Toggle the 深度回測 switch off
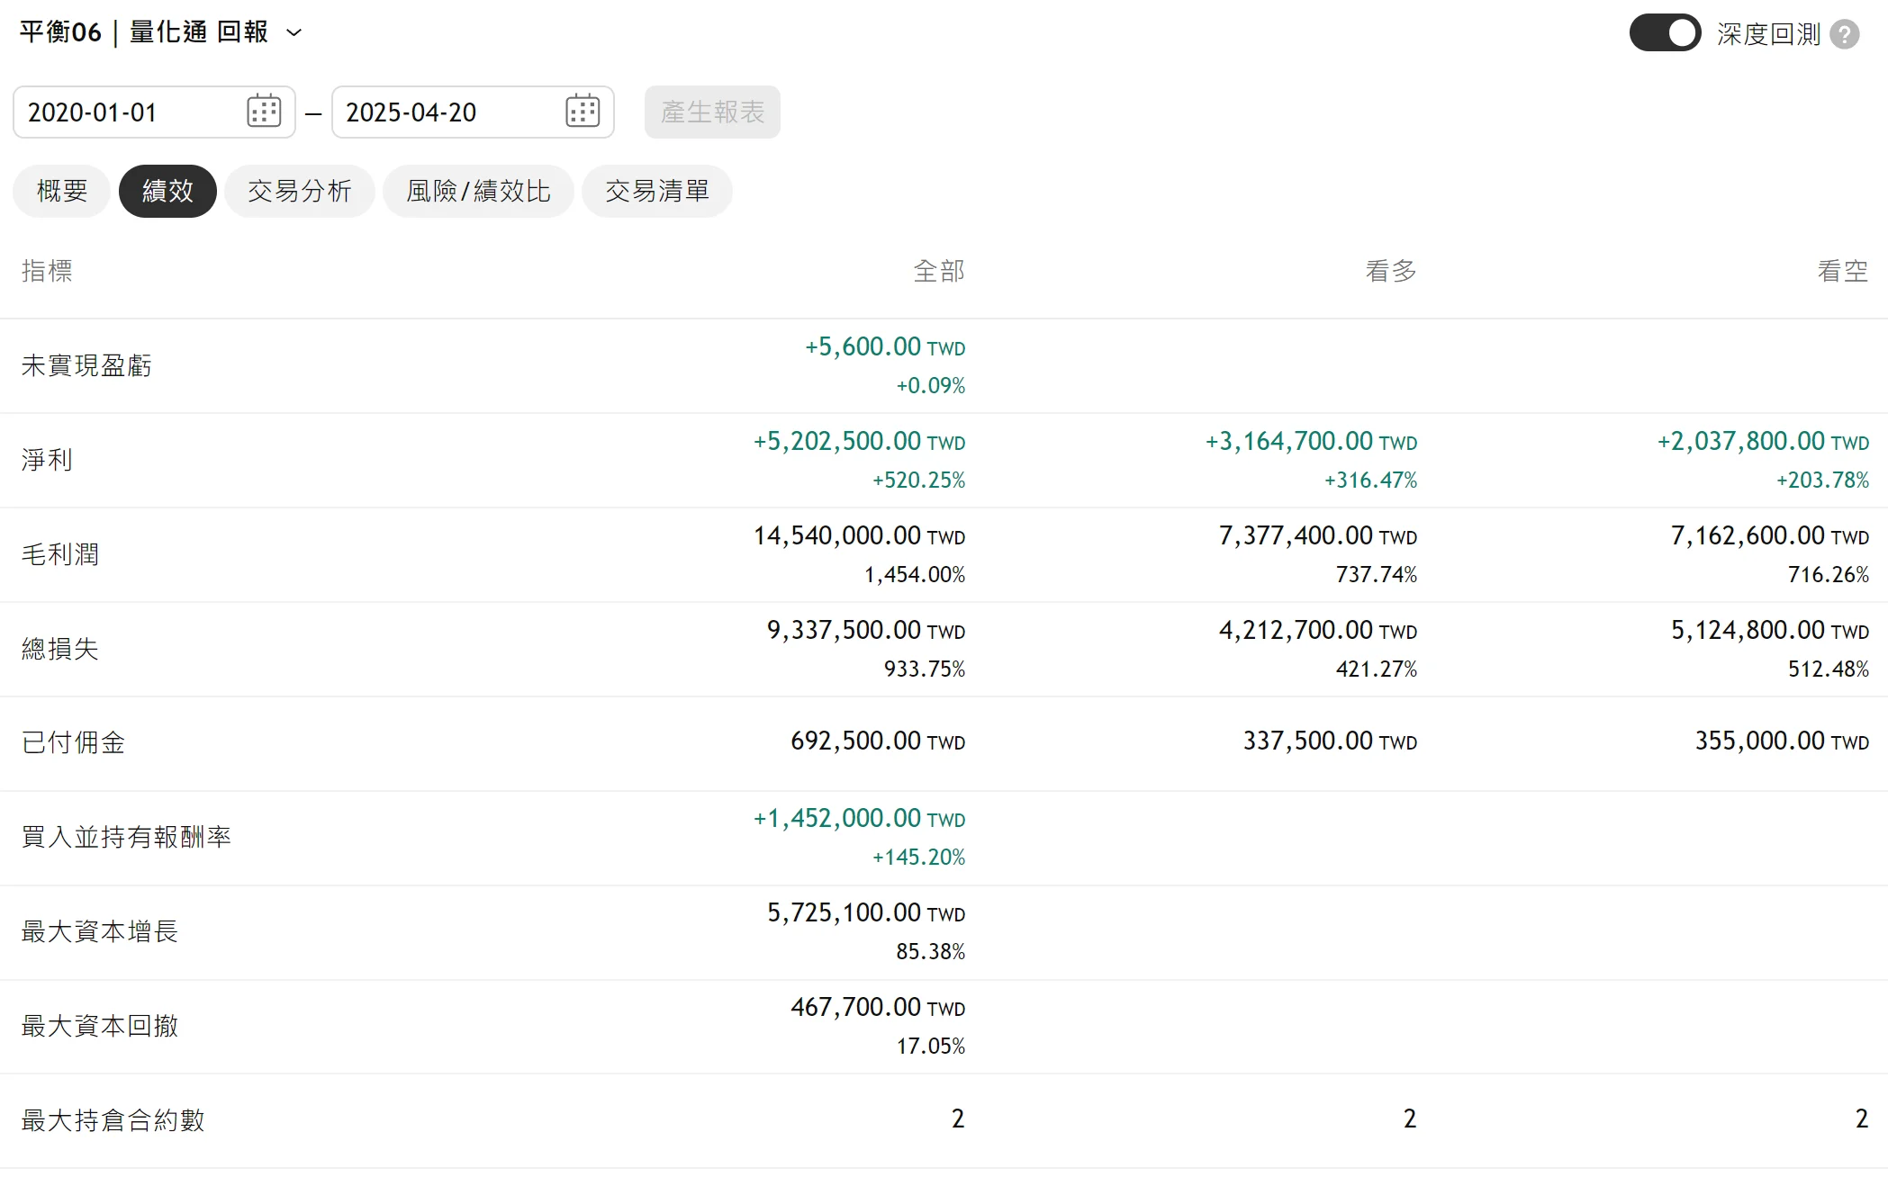Image resolution: width=1888 pixels, height=1177 pixels. (x=1665, y=33)
